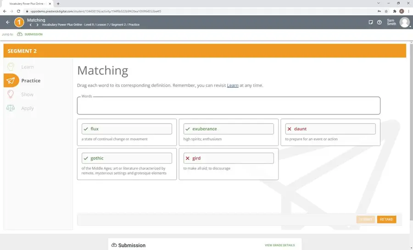
Task: Select the incorrect 'gird' word tile
Action: click(229, 159)
